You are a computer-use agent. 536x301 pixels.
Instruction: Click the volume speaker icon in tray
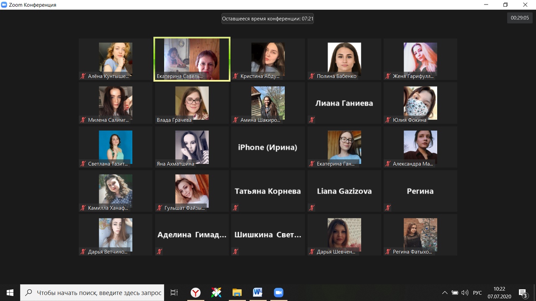[465, 293]
